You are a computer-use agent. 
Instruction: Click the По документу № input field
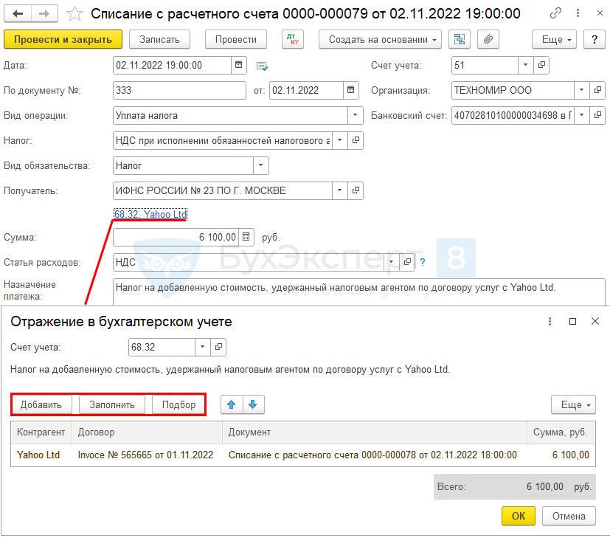click(179, 91)
